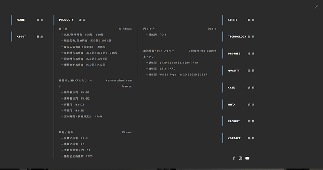Open the YouTube channel icon
The height and width of the screenshot is (170, 323).
click(247, 158)
